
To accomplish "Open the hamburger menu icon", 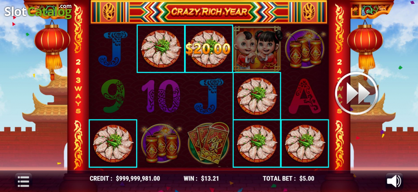I will point(23,181).
